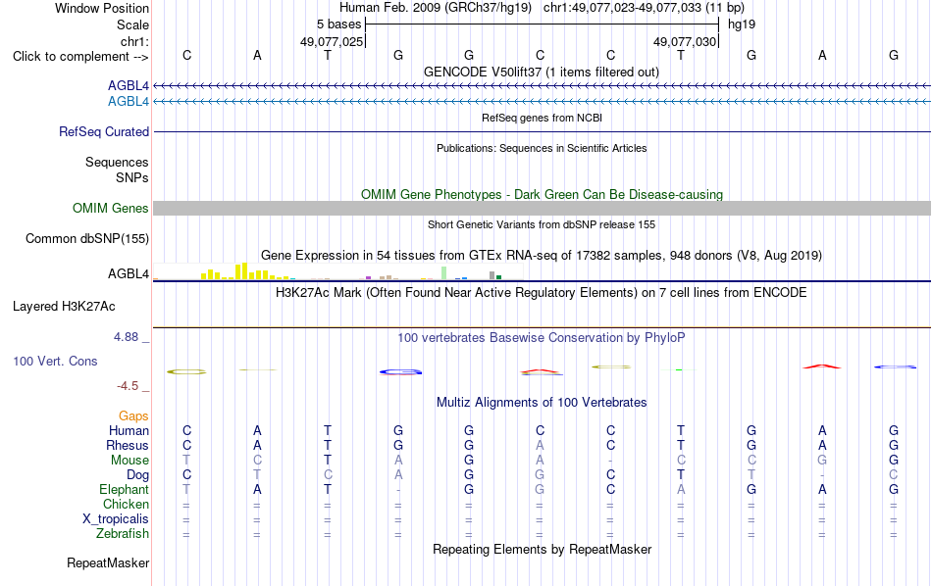Click the 'Sequences' publications track label
The height and width of the screenshot is (586, 932).
point(117,162)
